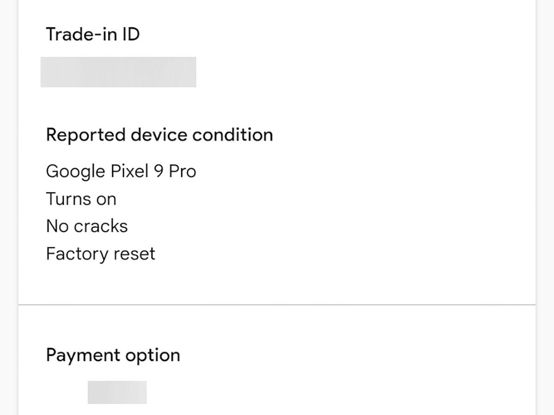The image size is (554, 415).
Task: Click the Turns on condition text
Action: [81, 199]
